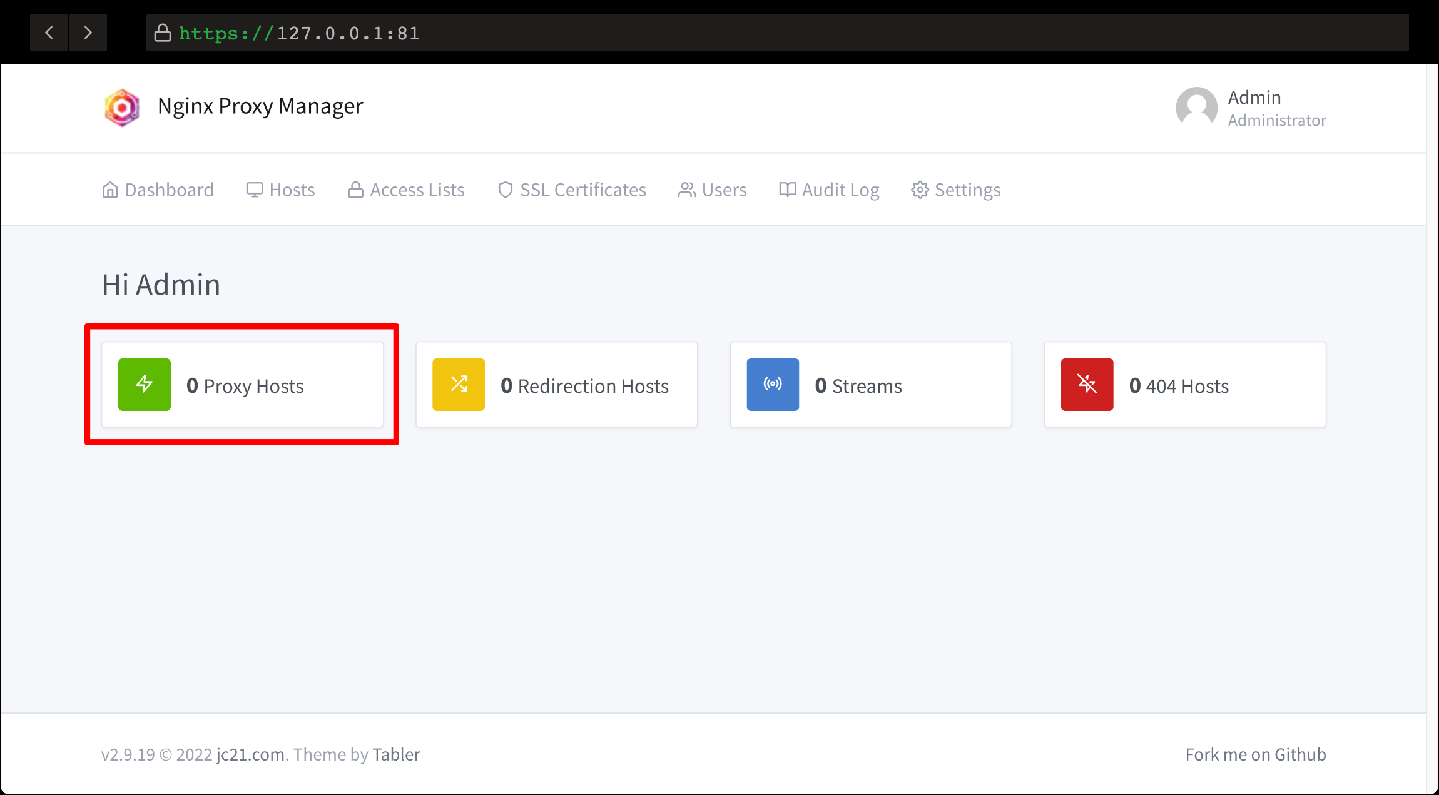This screenshot has width=1439, height=795.
Task: Open the Admin account dropdown
Action: pyautogui.click(x=1251, y=108)
